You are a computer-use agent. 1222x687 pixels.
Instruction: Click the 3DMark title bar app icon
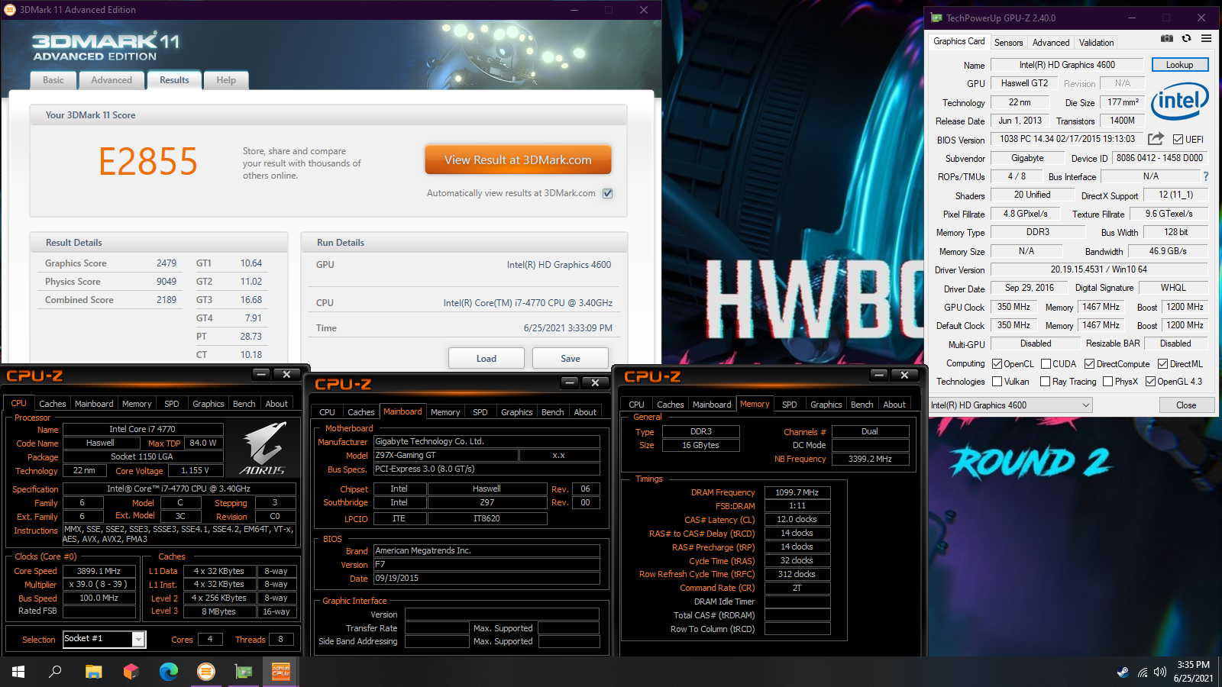point(10,10)
